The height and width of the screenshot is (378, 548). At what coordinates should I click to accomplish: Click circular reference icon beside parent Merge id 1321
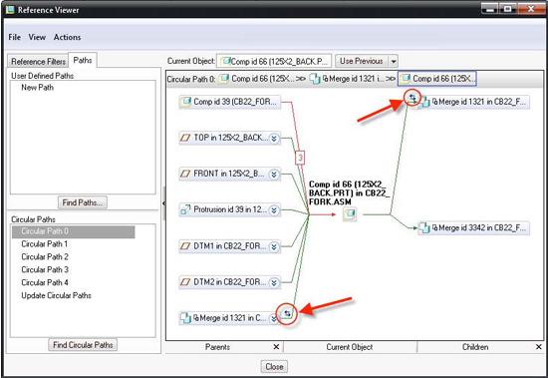[x=287, y=313]
